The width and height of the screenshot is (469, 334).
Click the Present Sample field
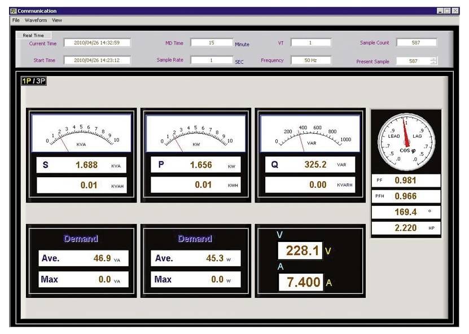coord(413,61)
